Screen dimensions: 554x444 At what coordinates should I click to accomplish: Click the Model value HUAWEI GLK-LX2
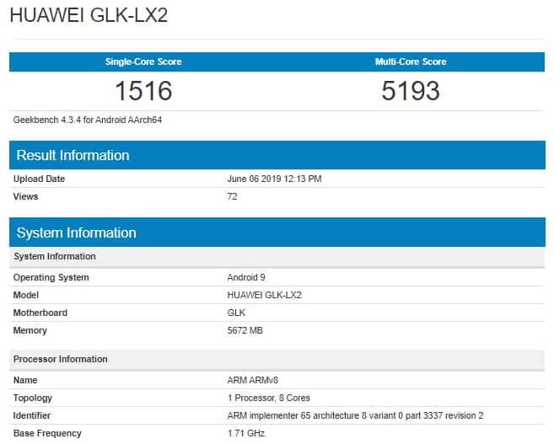pos(264,295)
